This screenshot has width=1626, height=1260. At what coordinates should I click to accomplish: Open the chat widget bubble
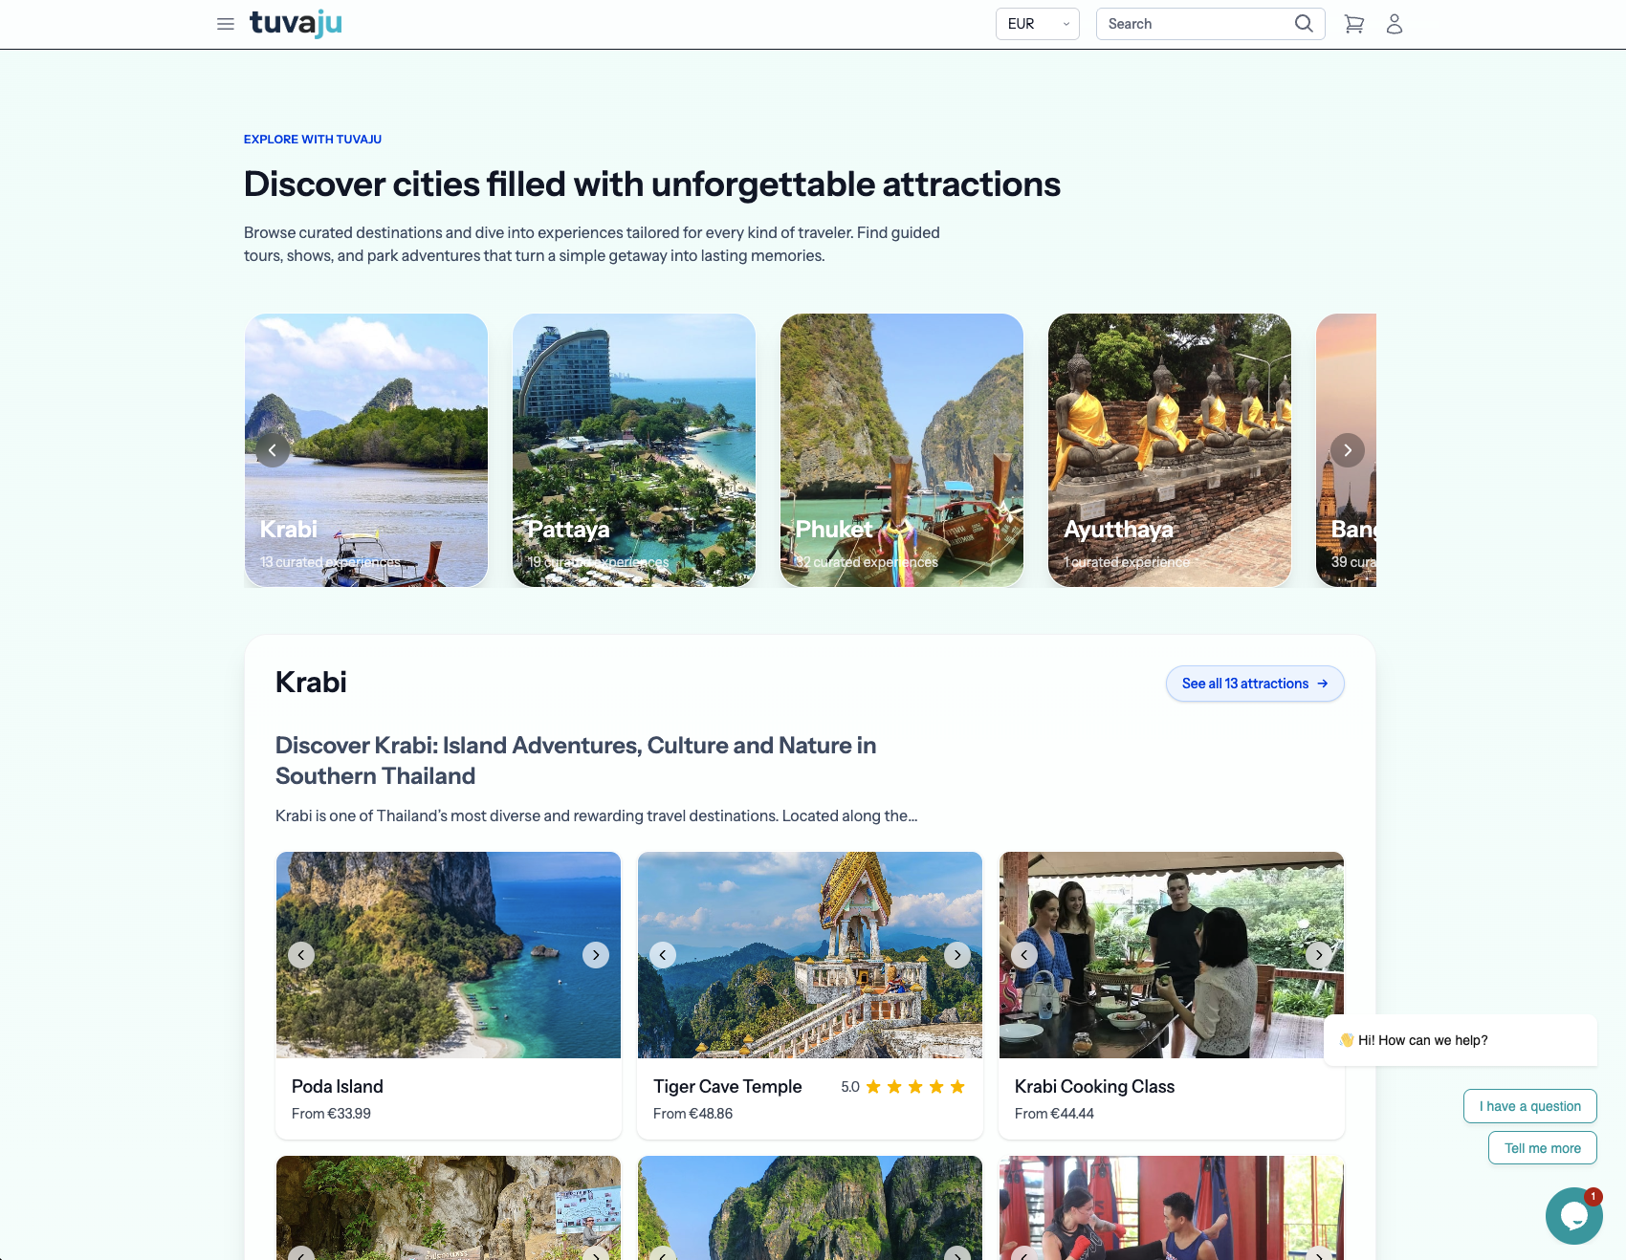[x=1573, y=1216]
